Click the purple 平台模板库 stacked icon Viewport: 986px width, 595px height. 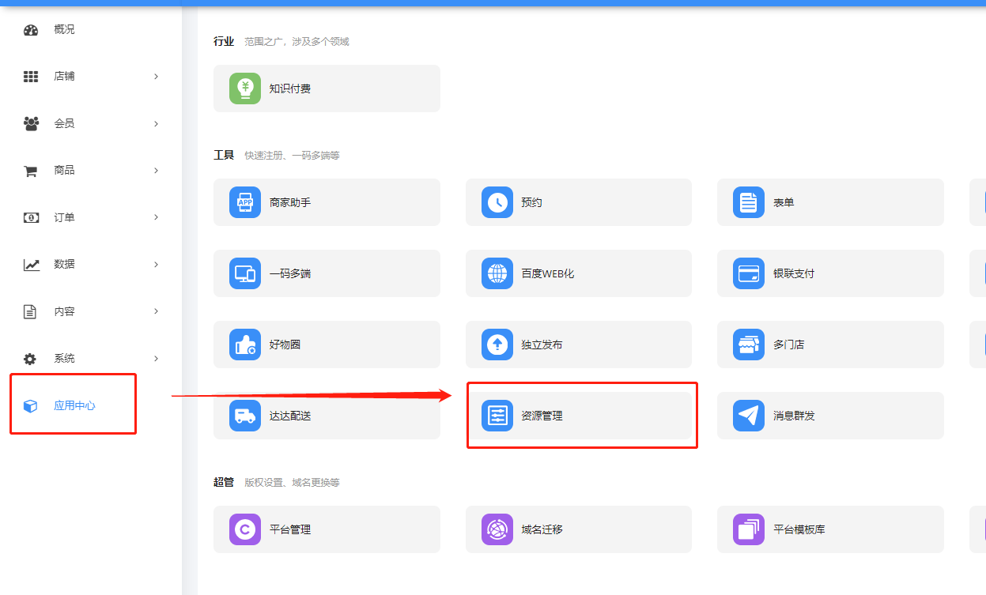click(x=749, y=529)
